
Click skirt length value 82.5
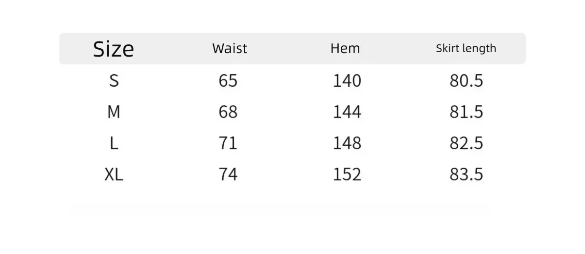pyautogui.click(x=467, y=143)
